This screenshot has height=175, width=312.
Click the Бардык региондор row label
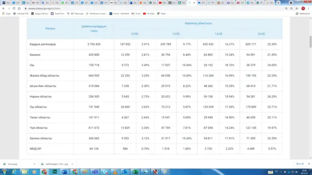pos(43,44)
